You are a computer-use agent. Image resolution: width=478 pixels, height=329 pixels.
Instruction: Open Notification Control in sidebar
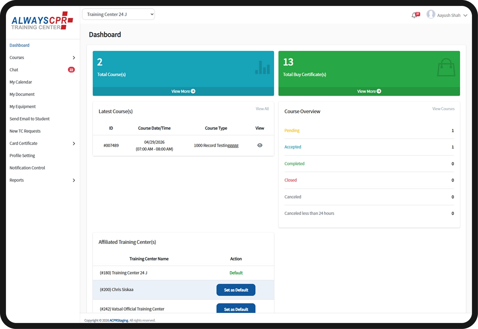(27, 168)
